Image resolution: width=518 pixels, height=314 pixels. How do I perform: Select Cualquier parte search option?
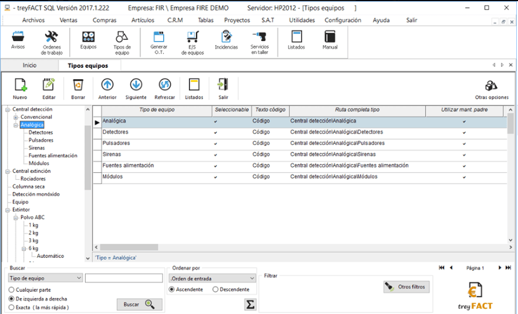[12, 290]
